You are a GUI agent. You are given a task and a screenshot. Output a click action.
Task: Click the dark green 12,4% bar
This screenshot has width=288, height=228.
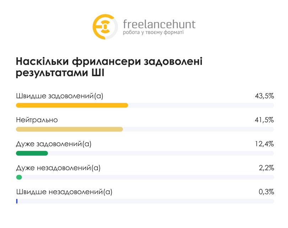(x=32, y=153)
